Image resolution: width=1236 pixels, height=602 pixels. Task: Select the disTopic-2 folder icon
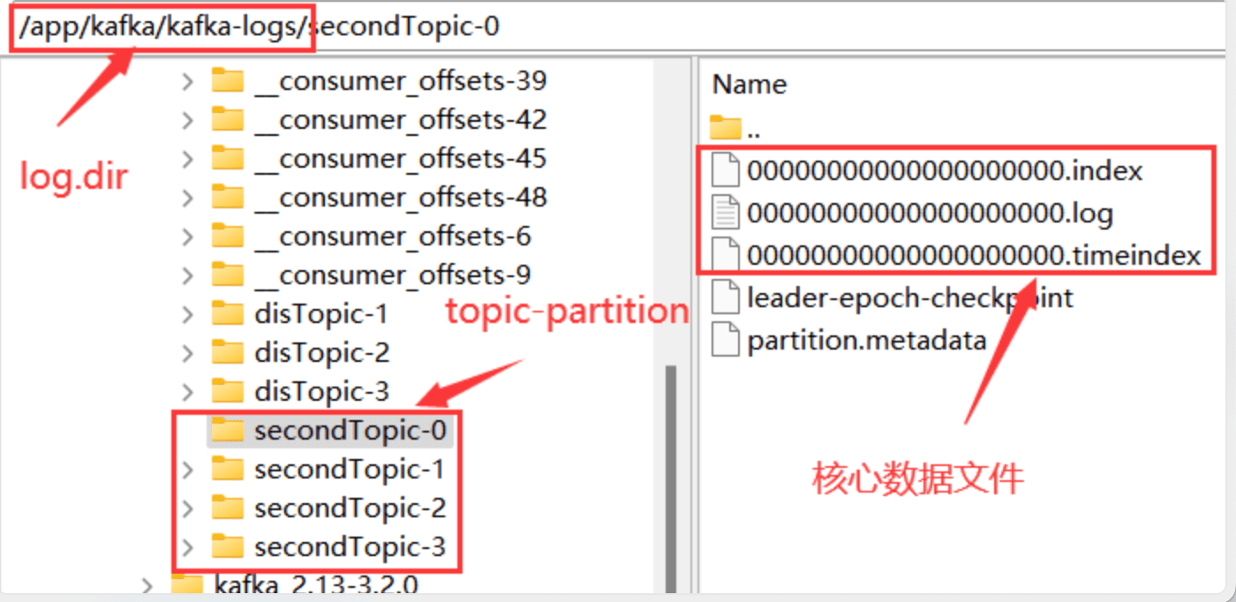click(228, 352)
